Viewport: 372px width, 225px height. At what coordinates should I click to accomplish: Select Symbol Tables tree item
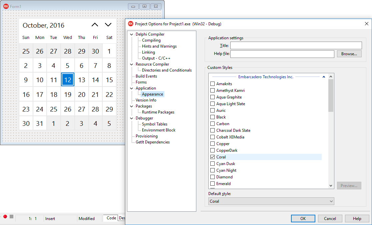click(154, 124)
